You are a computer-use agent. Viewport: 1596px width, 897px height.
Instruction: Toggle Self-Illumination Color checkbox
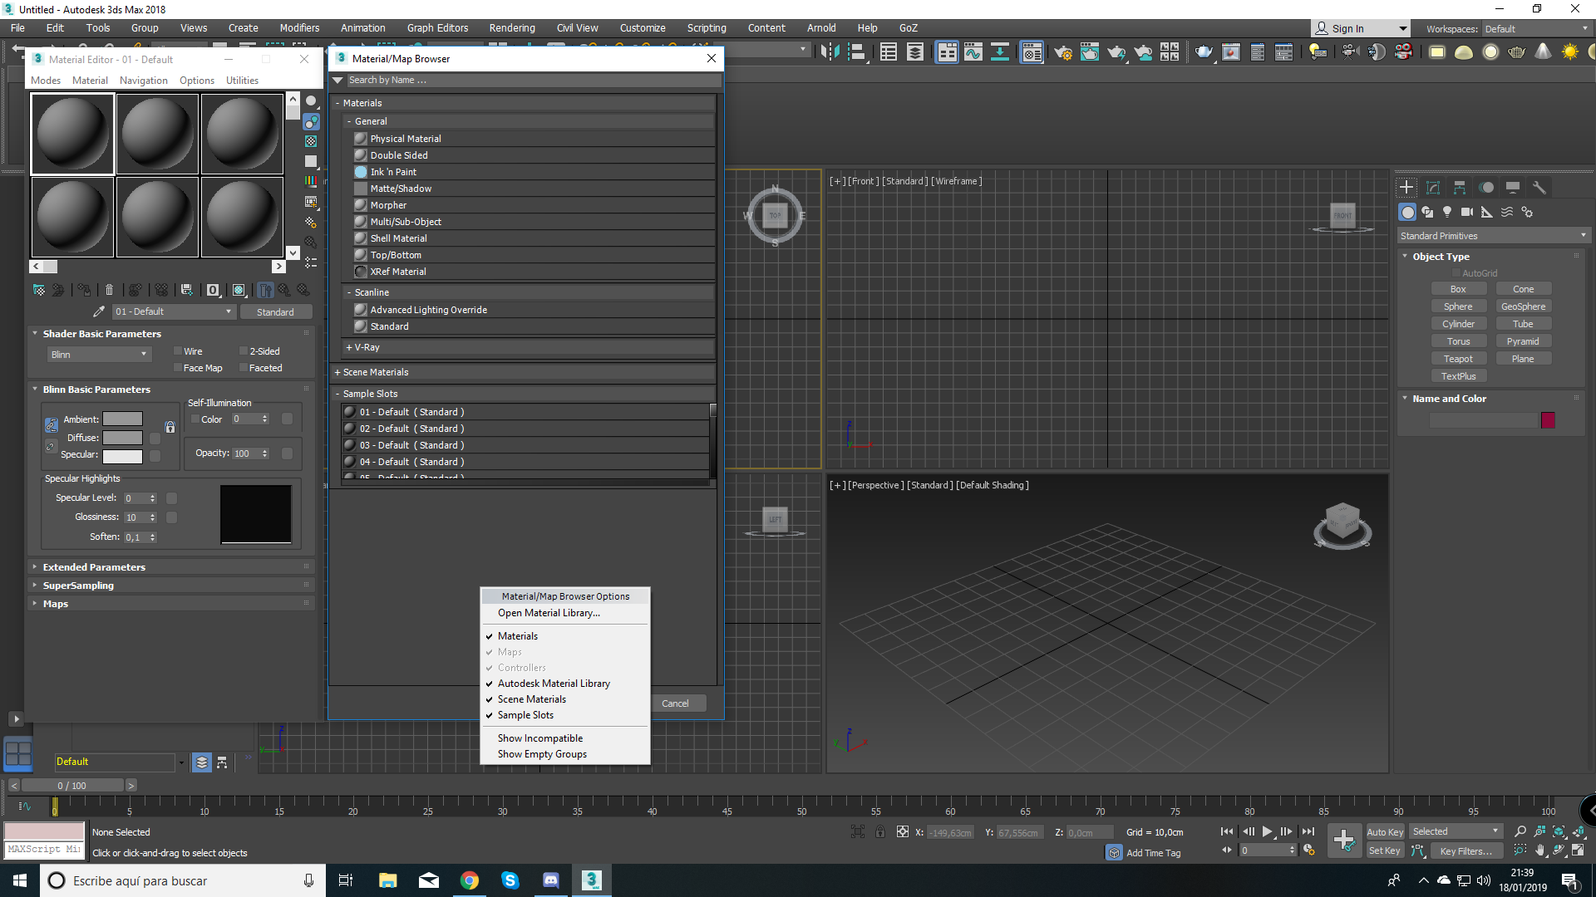point(195,419)
